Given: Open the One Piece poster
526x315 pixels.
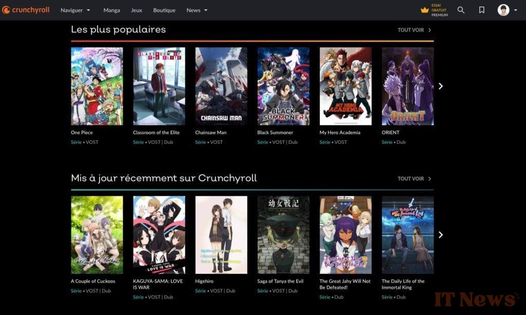Looking at the screenshot, I should tap(97, 85).
